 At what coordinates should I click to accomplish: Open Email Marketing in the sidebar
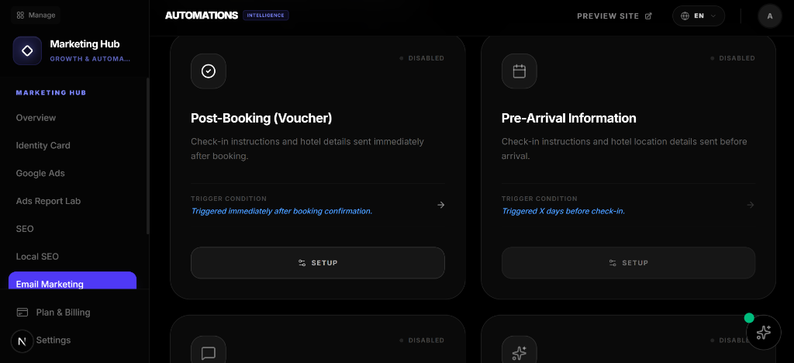[72, 283]
